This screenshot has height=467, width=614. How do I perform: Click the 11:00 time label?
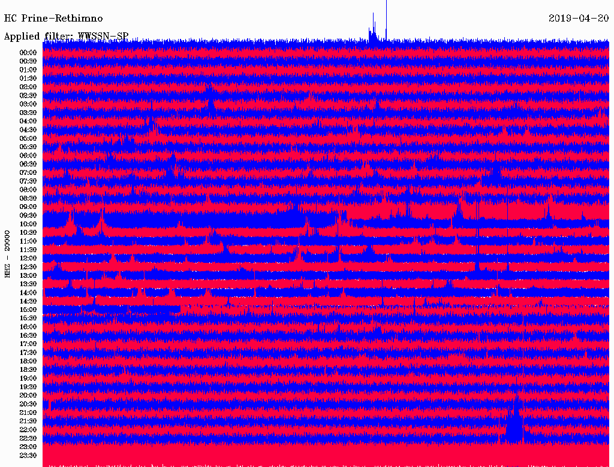28,241
